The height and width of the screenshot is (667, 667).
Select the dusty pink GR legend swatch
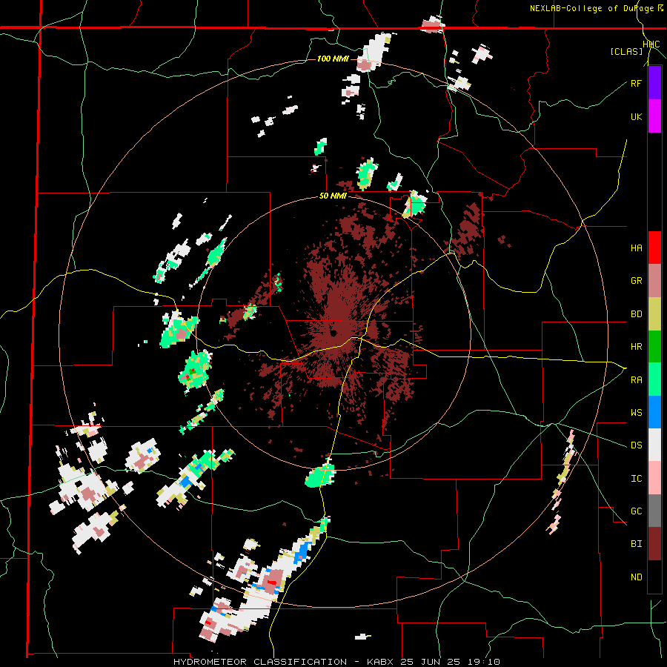click(x=654, y=281)
